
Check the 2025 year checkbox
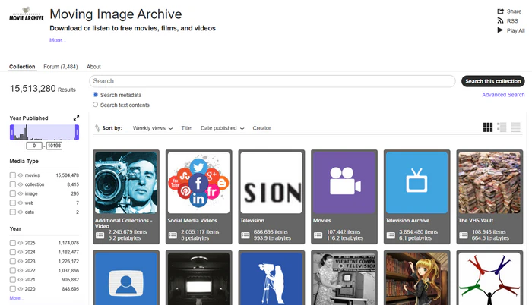(13, 243)
